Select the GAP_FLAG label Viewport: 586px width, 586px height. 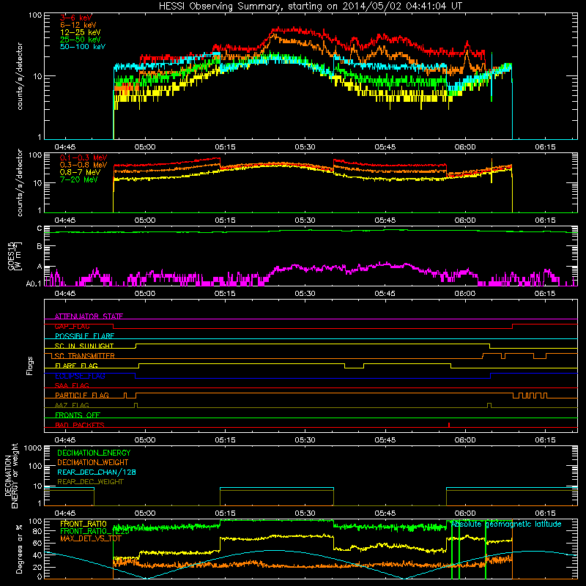pyautogui.click(x=72, y=326)
